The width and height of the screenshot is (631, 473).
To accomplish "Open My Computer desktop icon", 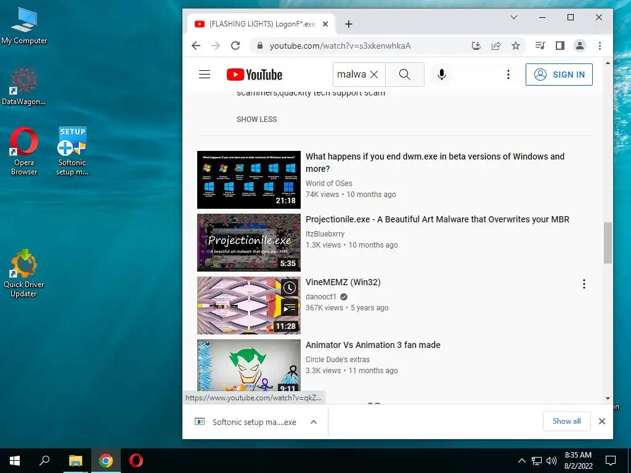I will 24,26.
